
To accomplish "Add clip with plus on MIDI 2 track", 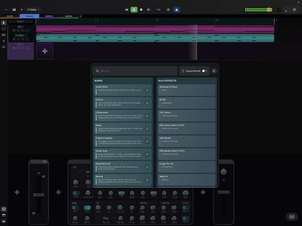I will (x=45, y=51).
